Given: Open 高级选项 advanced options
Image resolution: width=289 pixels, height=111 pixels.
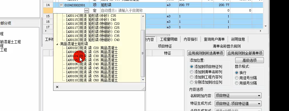Looking at the screenshot, I should click(249, 61).
